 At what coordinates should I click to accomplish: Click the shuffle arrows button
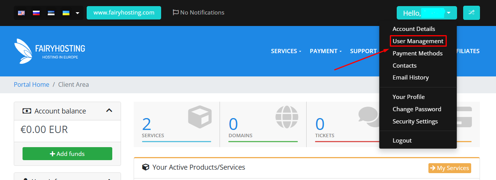[x=471, y=13]
